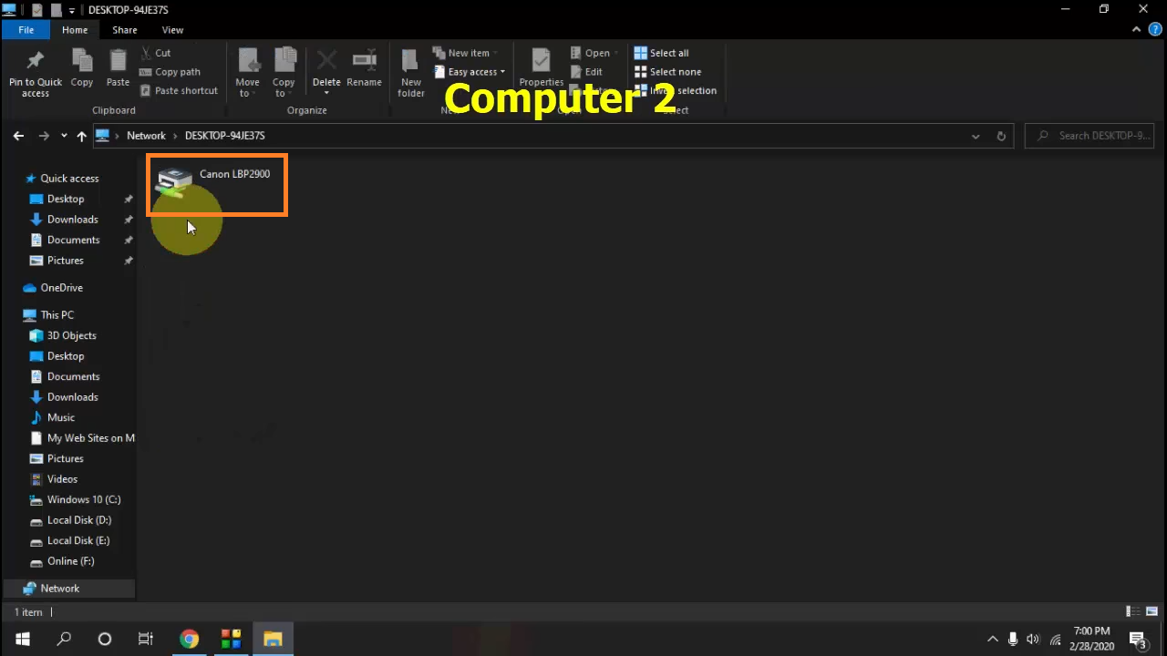Open the File tab
This screenshot has width=1167, height=656.
26,30
